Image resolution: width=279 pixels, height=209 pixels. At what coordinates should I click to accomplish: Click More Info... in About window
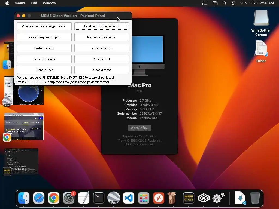[x=139, y=128]
